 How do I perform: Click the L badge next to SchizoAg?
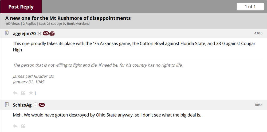[35, 105]
